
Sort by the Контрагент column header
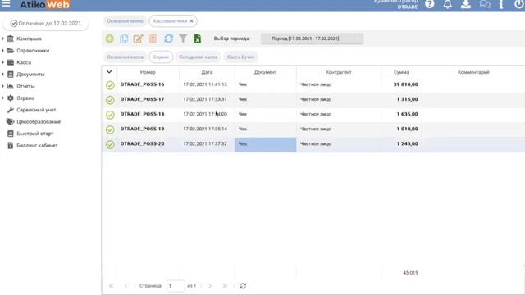(x=339, y=72)
